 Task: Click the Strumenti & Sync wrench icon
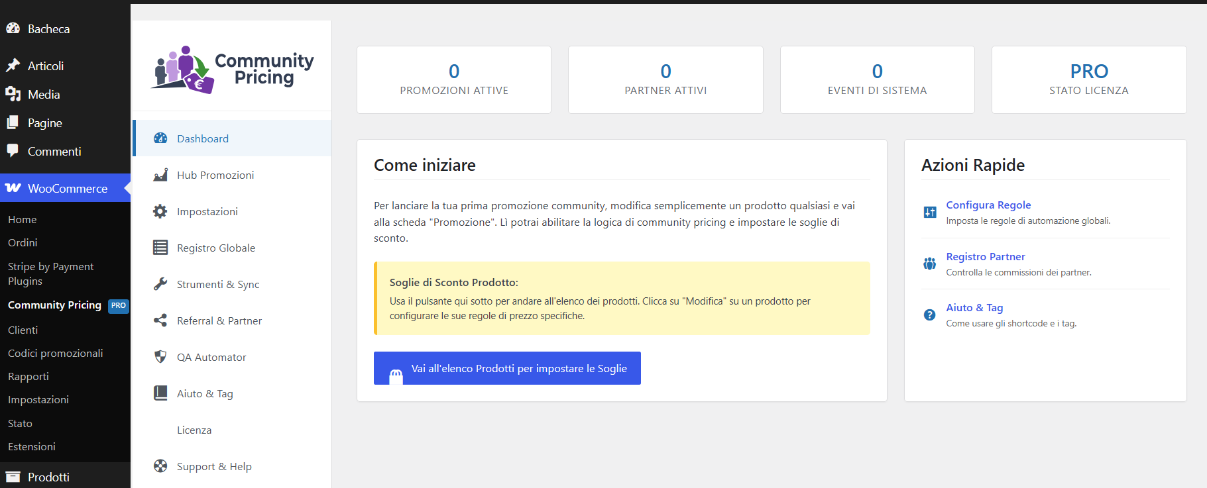coord(160,284)
